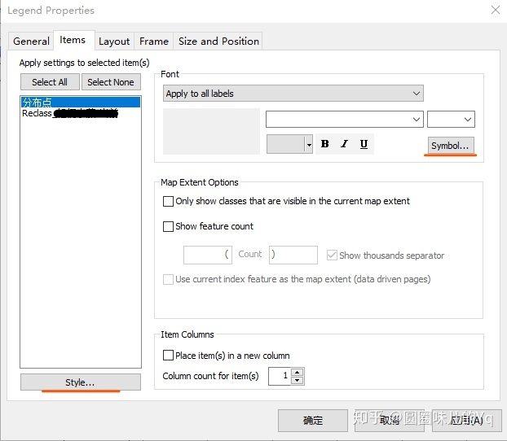Confirm with the 确定 button
The width and height of the screenshot is (507, 441).
(x=313, y=421)
